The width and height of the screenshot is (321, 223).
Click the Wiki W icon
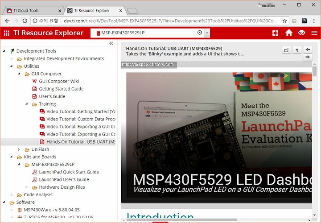[35, 81]
